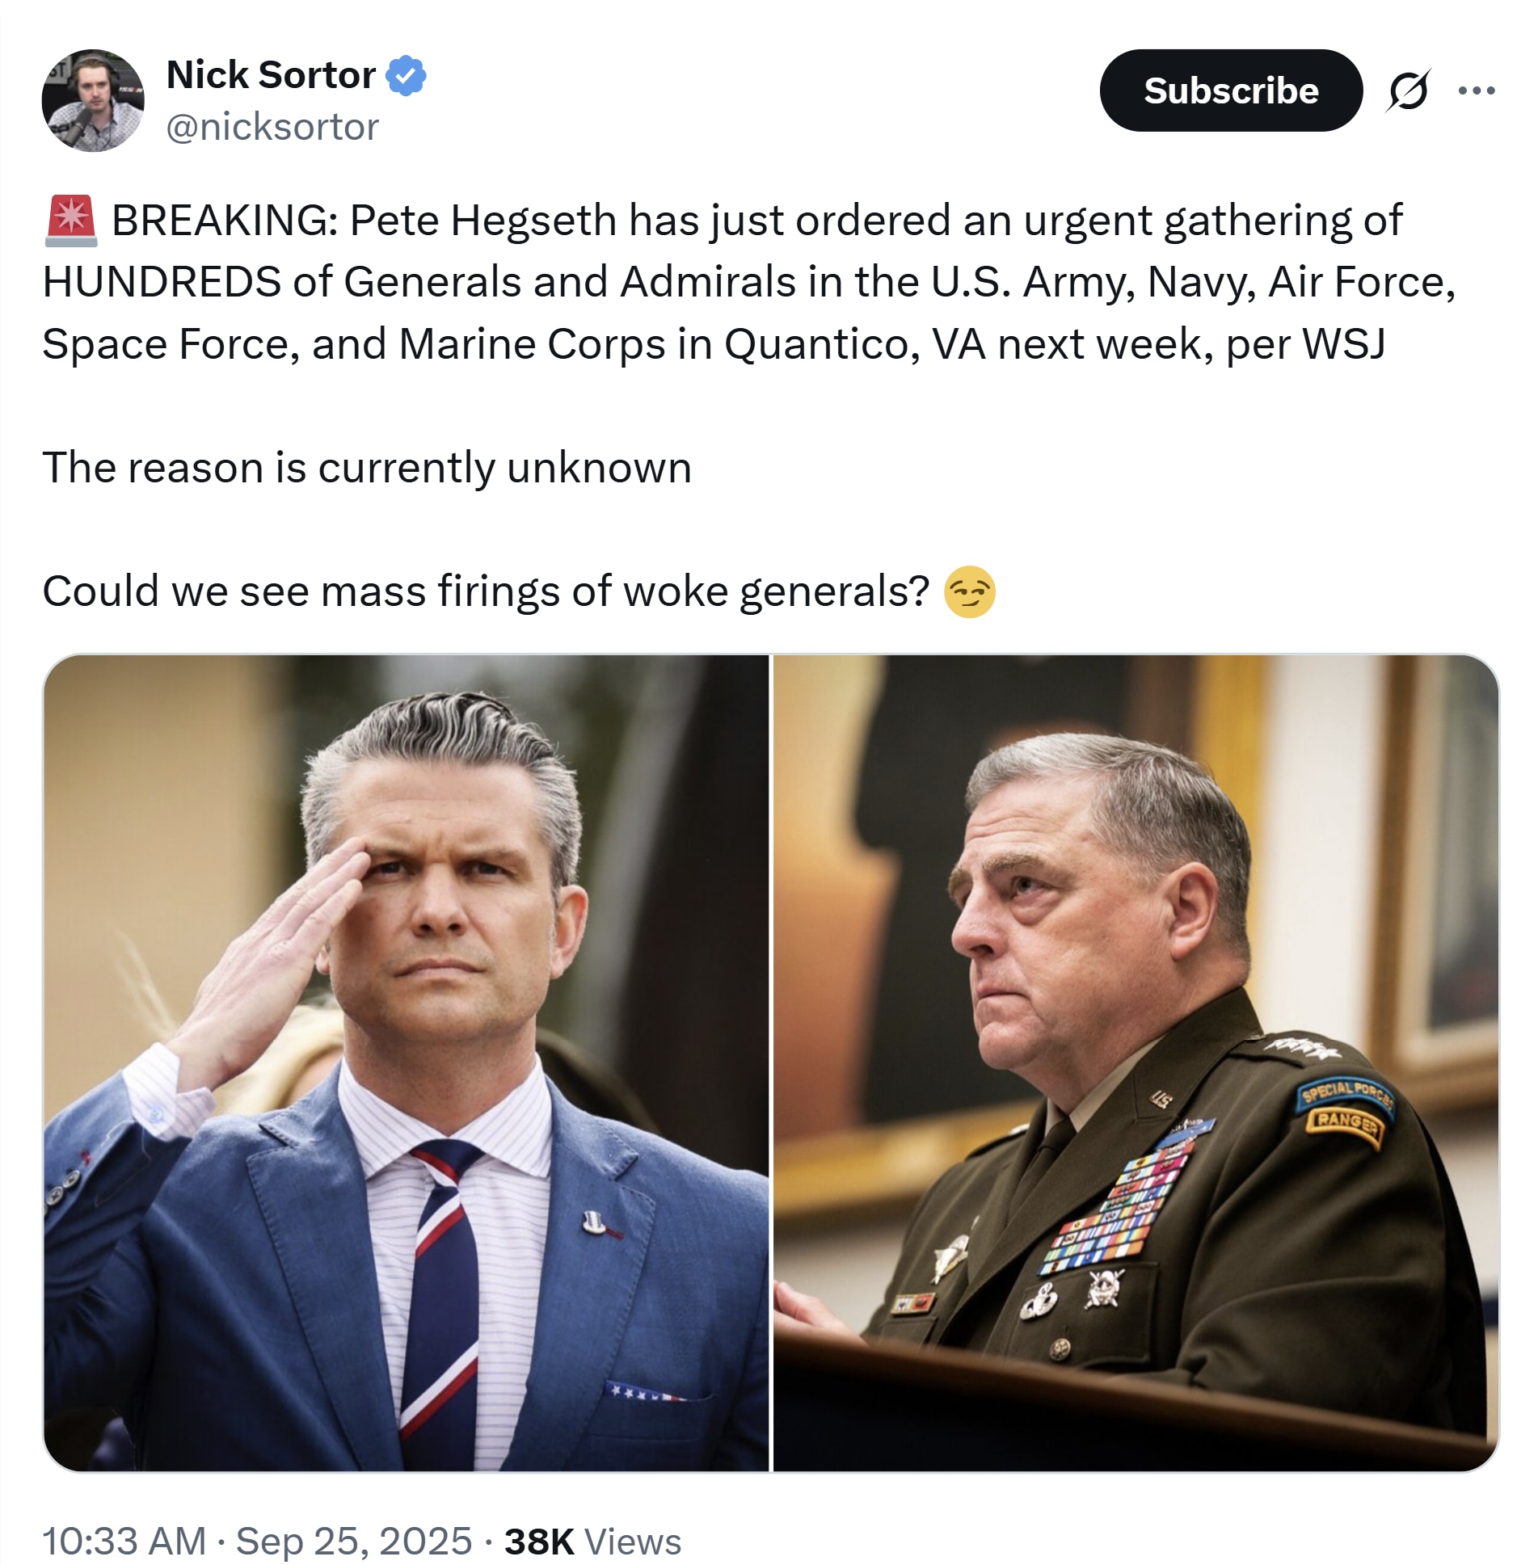Click 'Pete Hegseth' text in tweet body

click(x=482, y=220)
